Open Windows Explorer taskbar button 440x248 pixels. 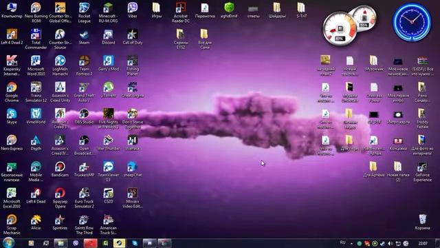click(61, 243)
